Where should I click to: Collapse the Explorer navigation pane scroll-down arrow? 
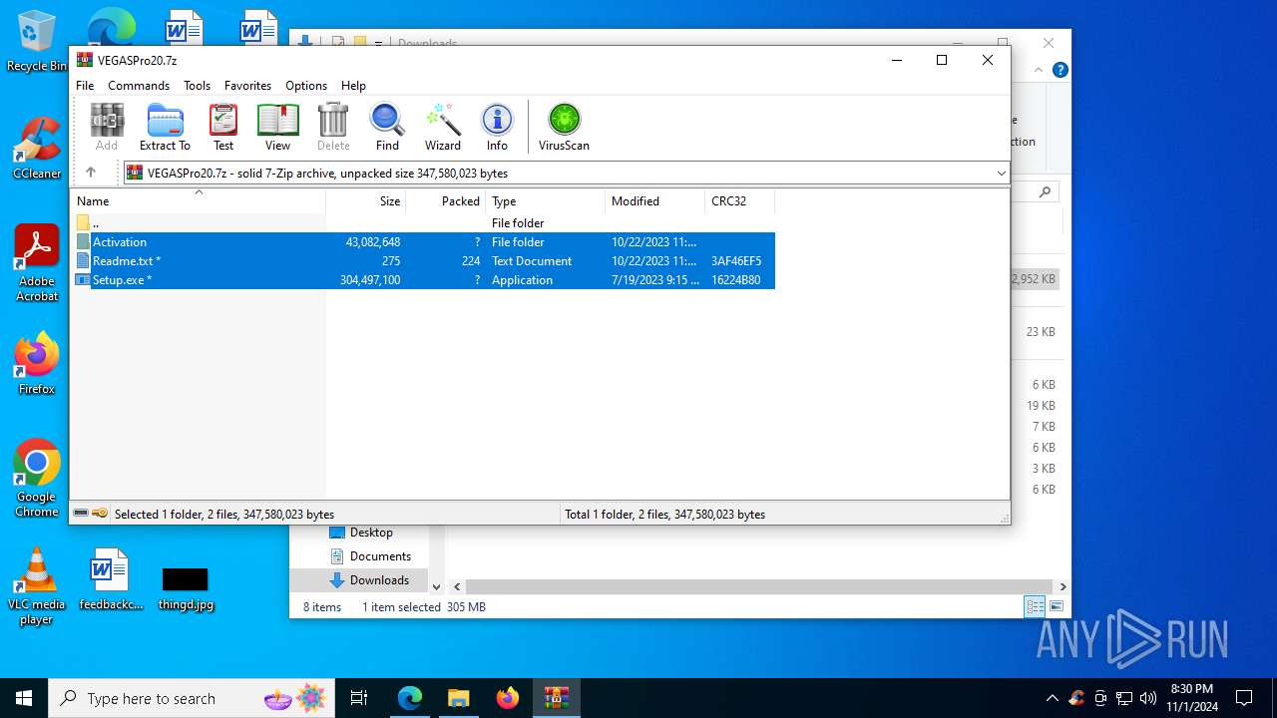point(436,587)
